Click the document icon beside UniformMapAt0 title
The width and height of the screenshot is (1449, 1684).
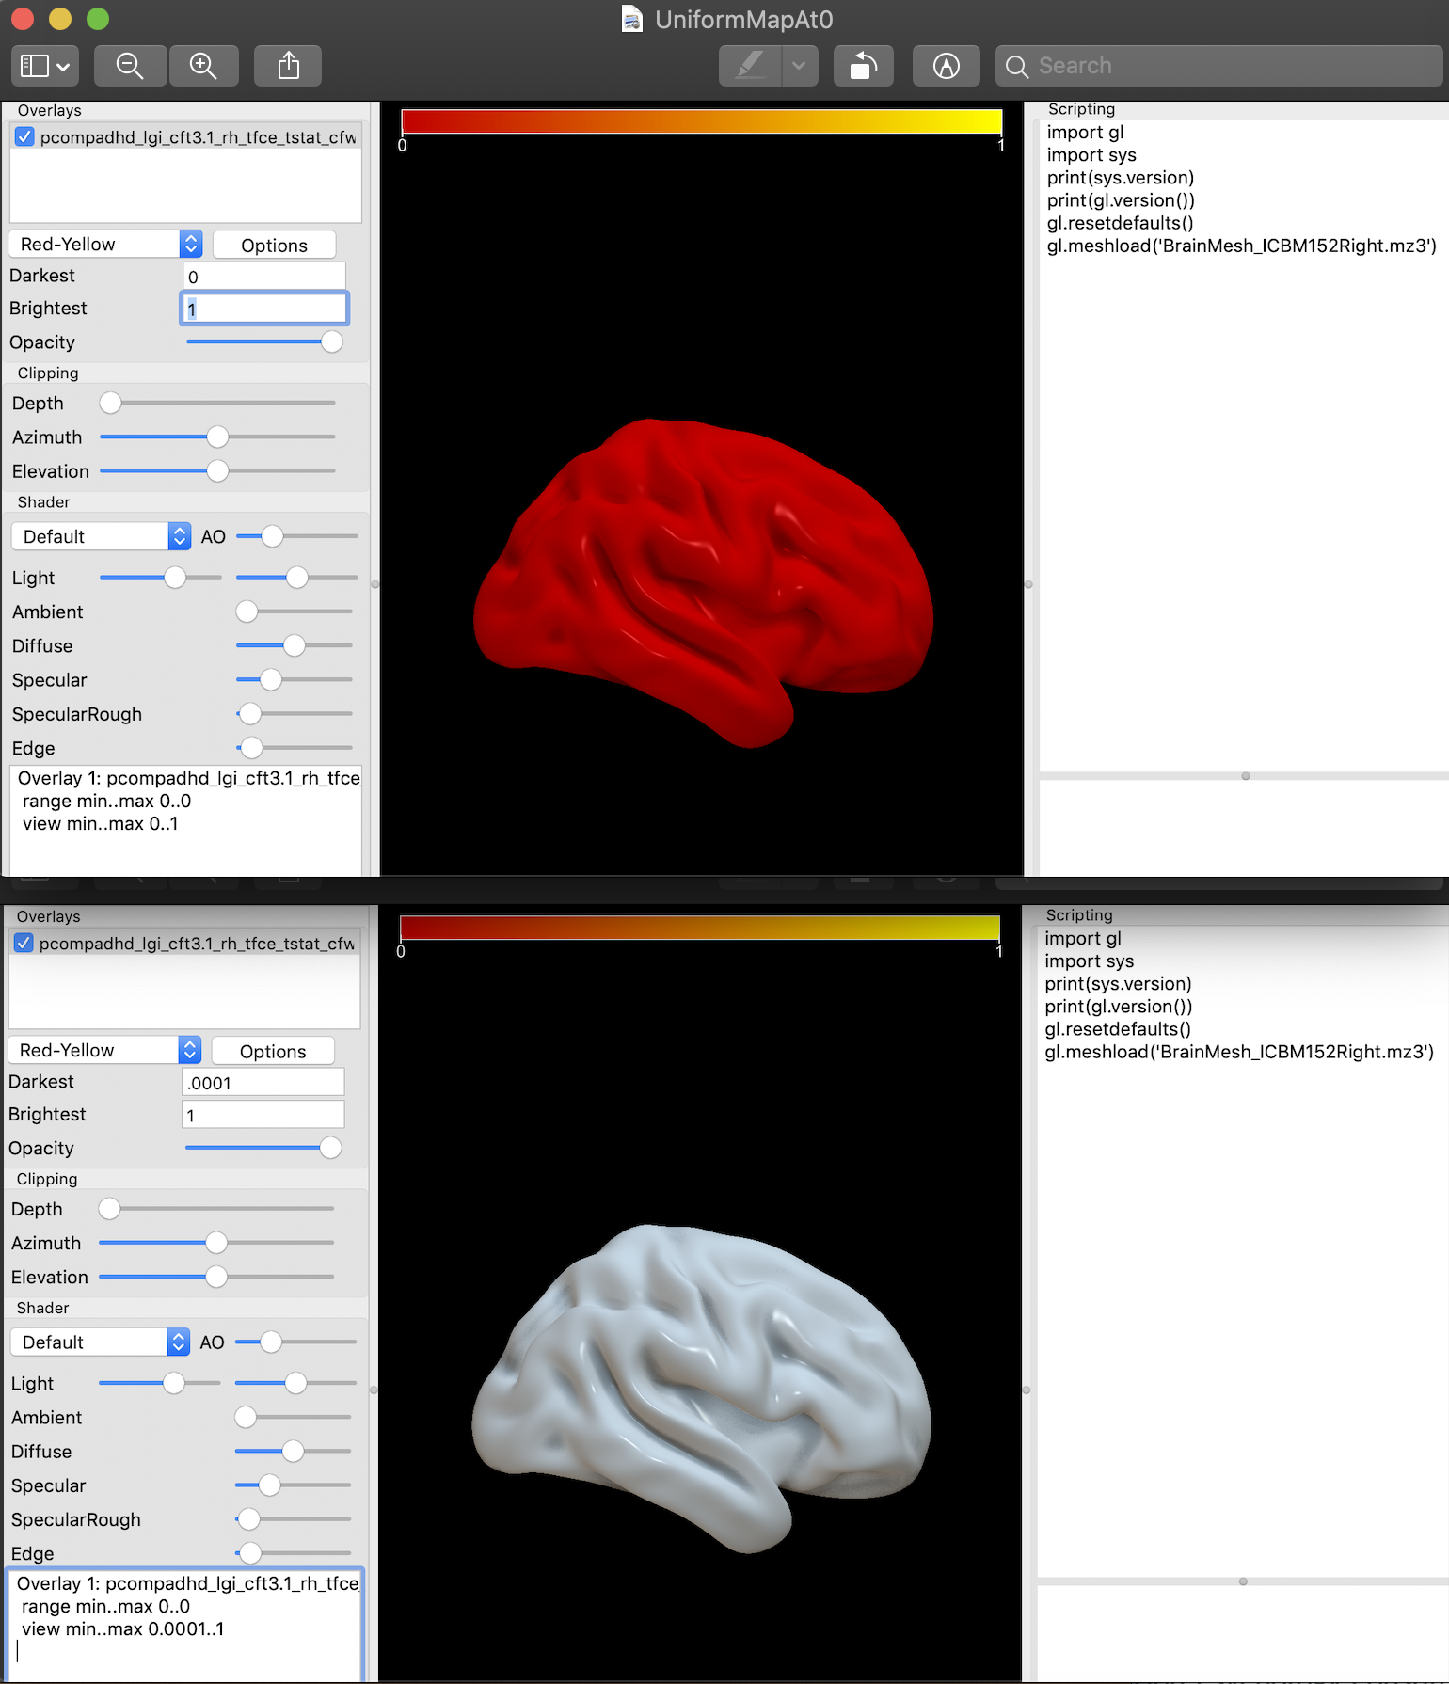[632, 19]
